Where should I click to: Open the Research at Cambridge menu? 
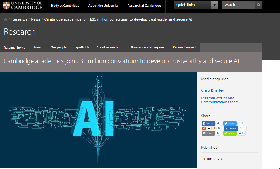tap(144, 6)
